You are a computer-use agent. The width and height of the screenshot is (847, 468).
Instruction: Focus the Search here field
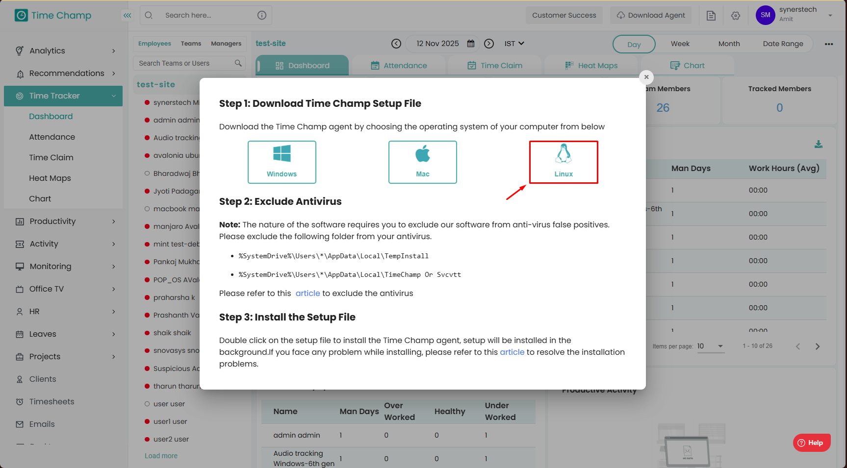click(206, 15)
